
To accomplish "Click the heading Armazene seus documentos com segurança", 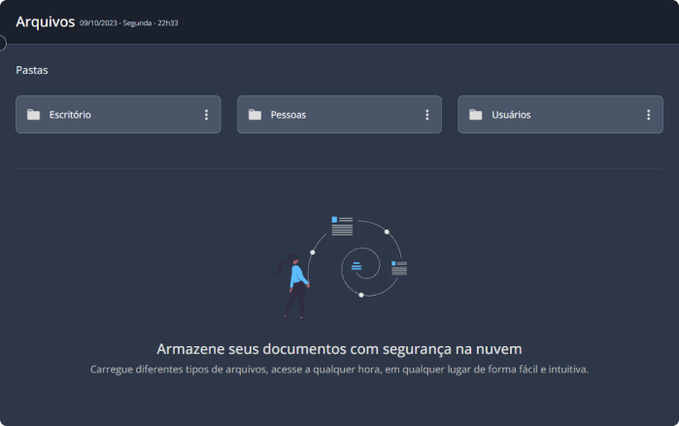I will point(339,349).
